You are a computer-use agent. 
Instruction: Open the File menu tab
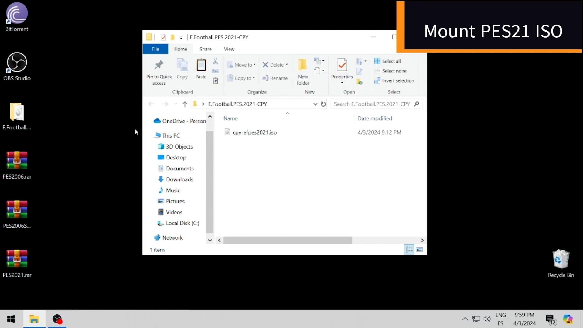155,49
